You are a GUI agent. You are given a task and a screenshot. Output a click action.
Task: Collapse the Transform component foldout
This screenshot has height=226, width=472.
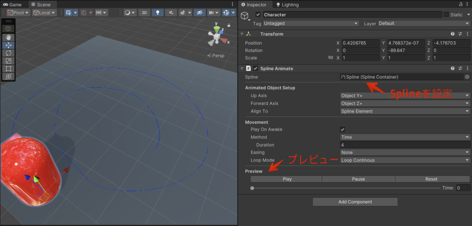(242, 34)
